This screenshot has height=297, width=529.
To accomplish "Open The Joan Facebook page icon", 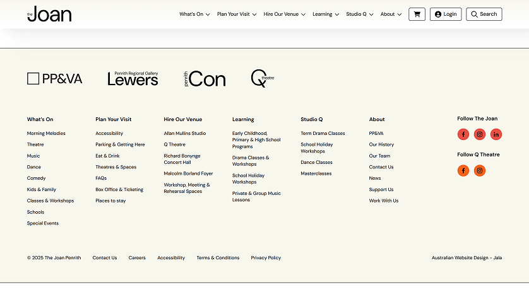I will 463,134.
